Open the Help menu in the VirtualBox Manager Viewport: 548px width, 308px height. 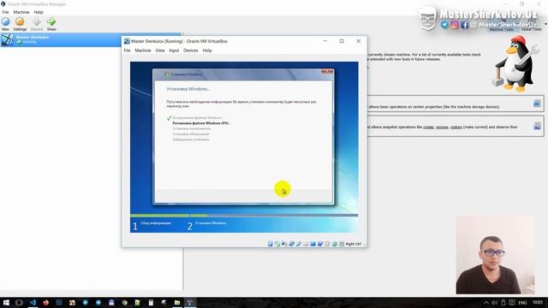click(39, 12)
